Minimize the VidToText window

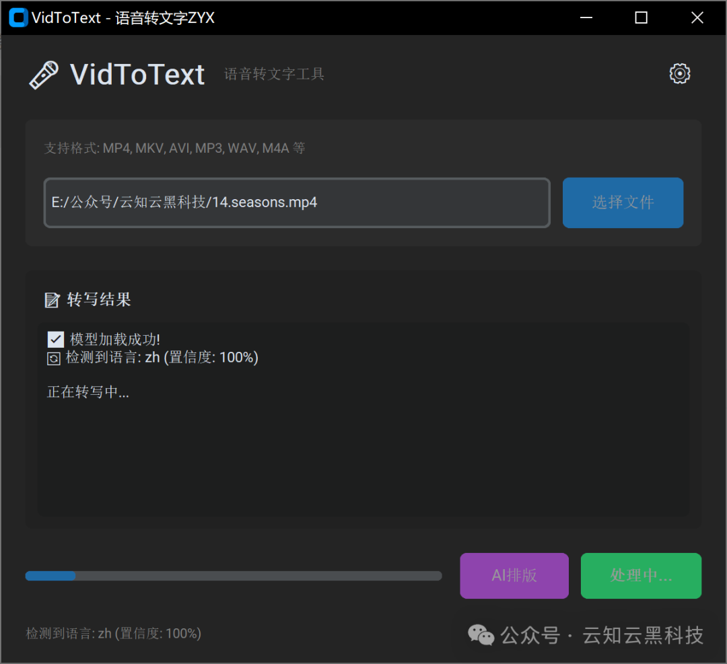coord(586,17)
